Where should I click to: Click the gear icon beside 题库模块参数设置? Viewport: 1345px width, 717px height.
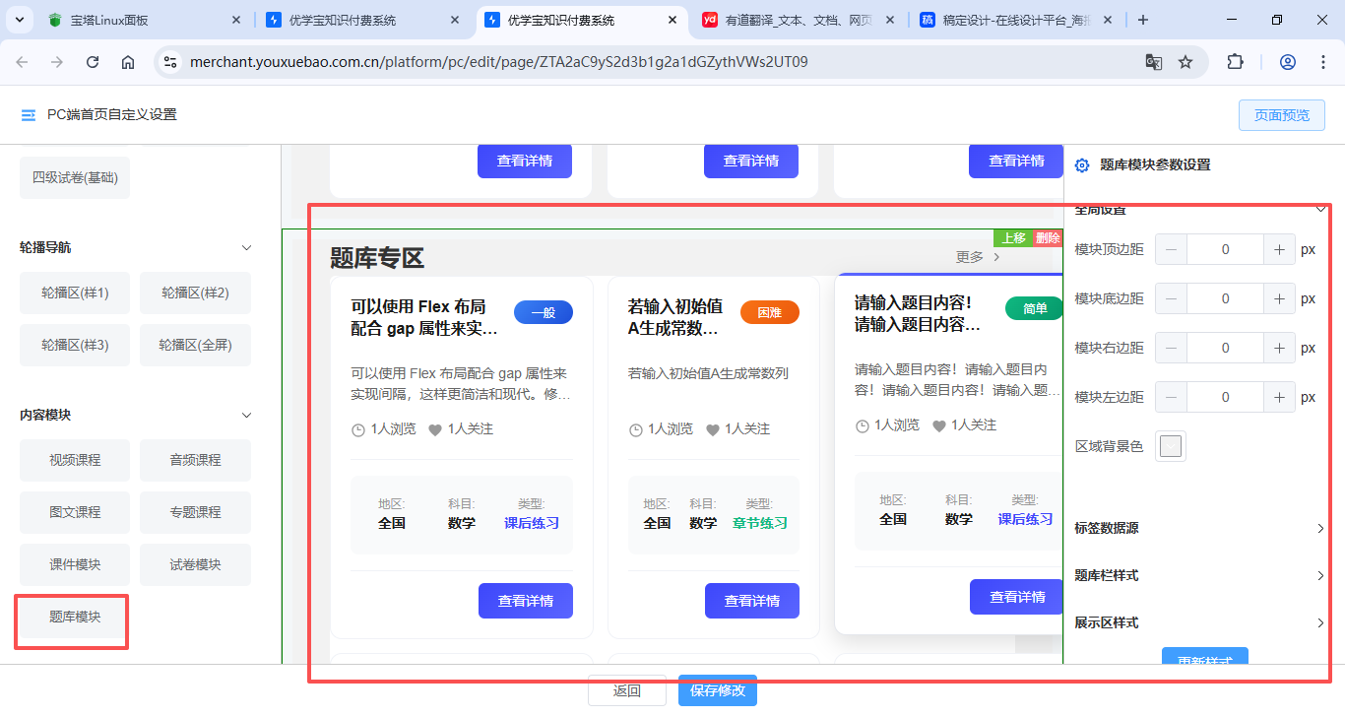[1082, 165]
